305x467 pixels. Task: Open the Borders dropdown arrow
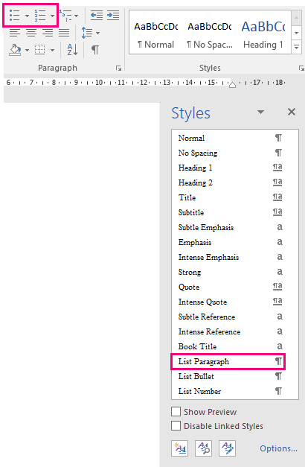coord(52,50)
